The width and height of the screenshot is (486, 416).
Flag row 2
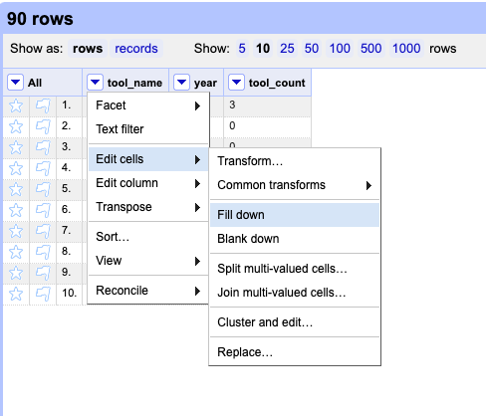43,126
